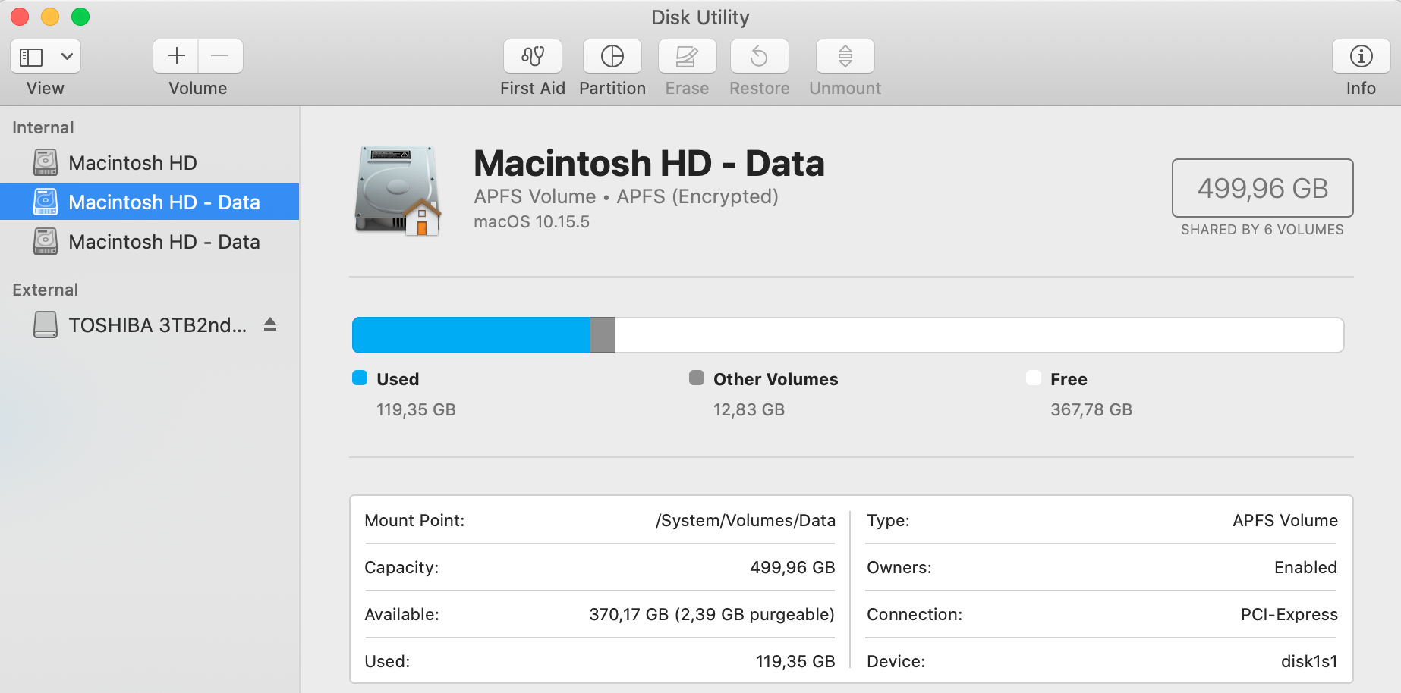
Task: Click the white Free segment of storage bar
Action: pyautogui.click(x=979, y=335)
